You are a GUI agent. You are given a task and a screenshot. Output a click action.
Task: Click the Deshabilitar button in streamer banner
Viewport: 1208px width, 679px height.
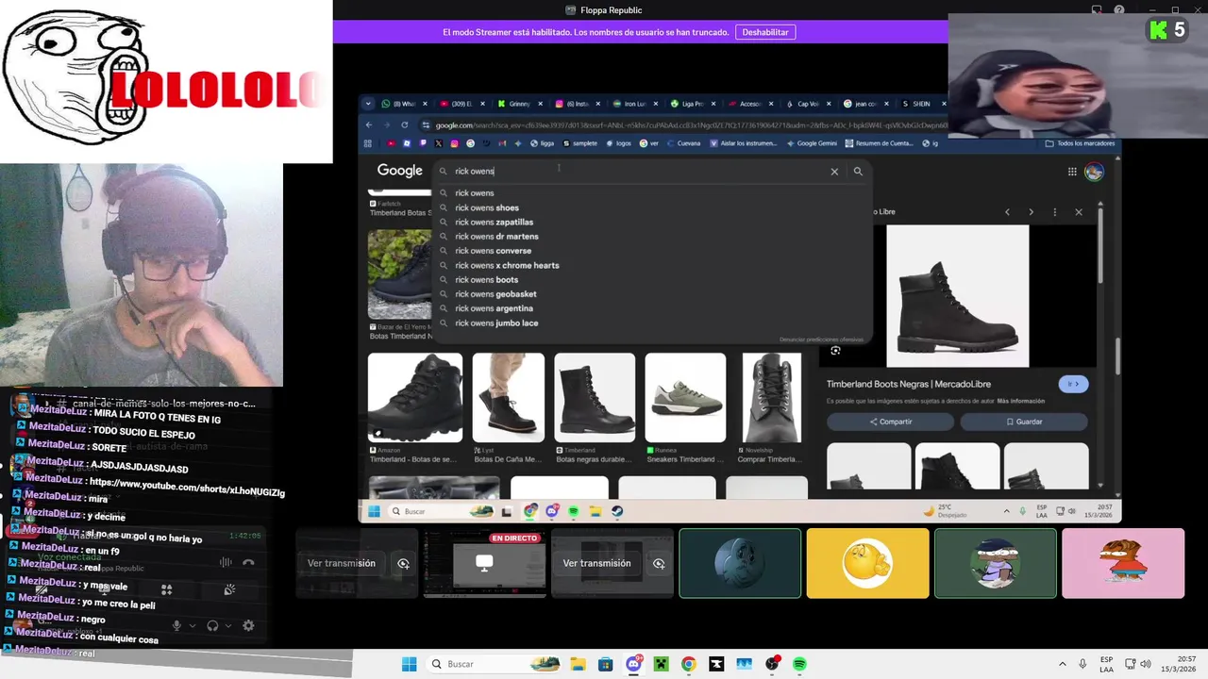(x=765, y=32)
